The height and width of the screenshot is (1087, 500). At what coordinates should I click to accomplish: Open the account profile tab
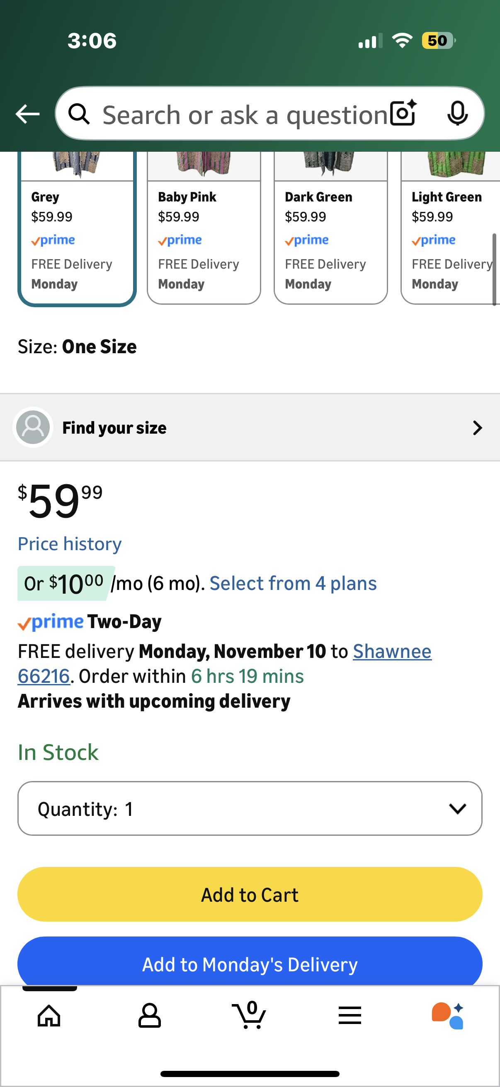coord(149,1015)
